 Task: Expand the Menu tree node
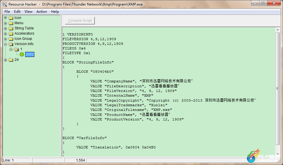coord(6,23)
